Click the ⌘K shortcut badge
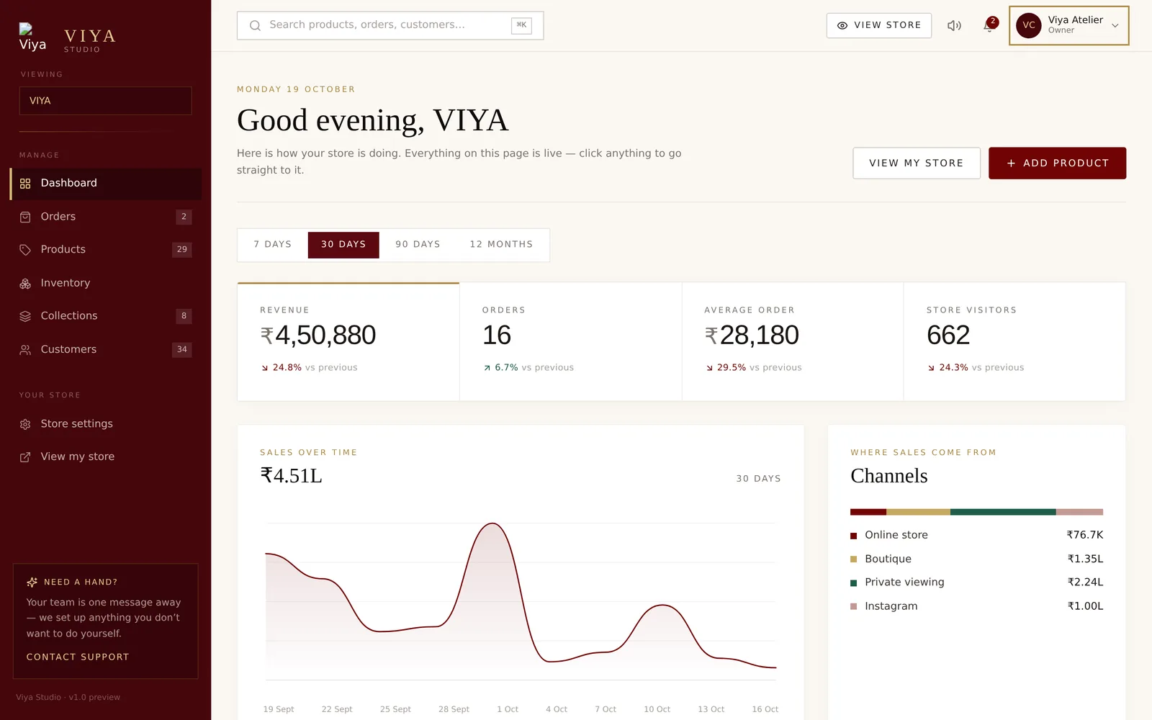 pyautogui.click(x=521, y=25)
